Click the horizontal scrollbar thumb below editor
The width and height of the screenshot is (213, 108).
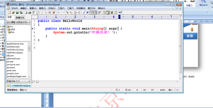37,81
